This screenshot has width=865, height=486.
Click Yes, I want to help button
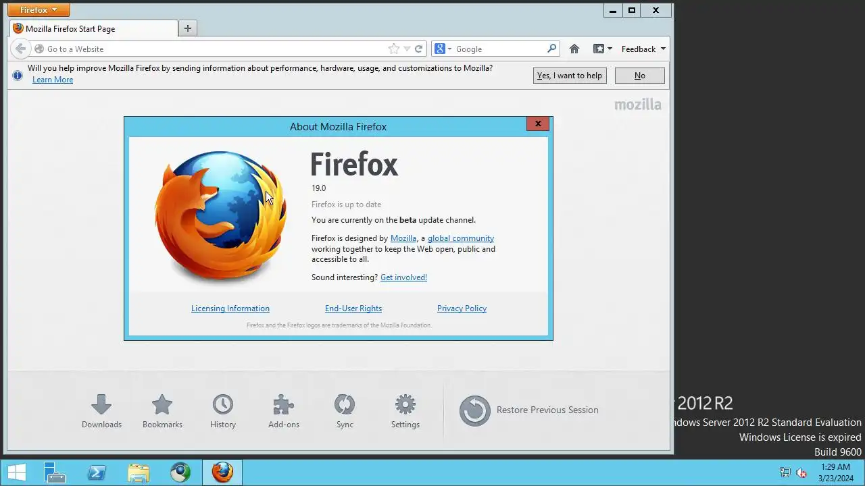coord(570,76)
